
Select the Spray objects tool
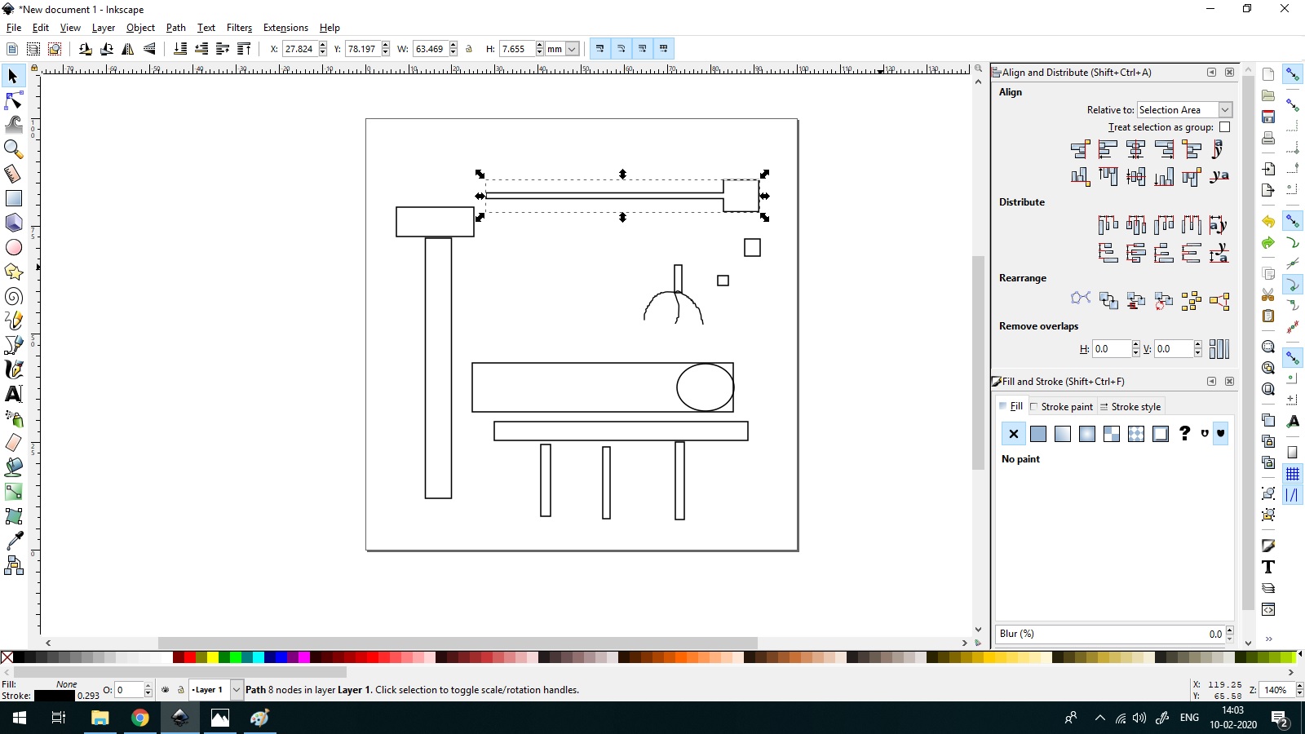click(13, 418)
